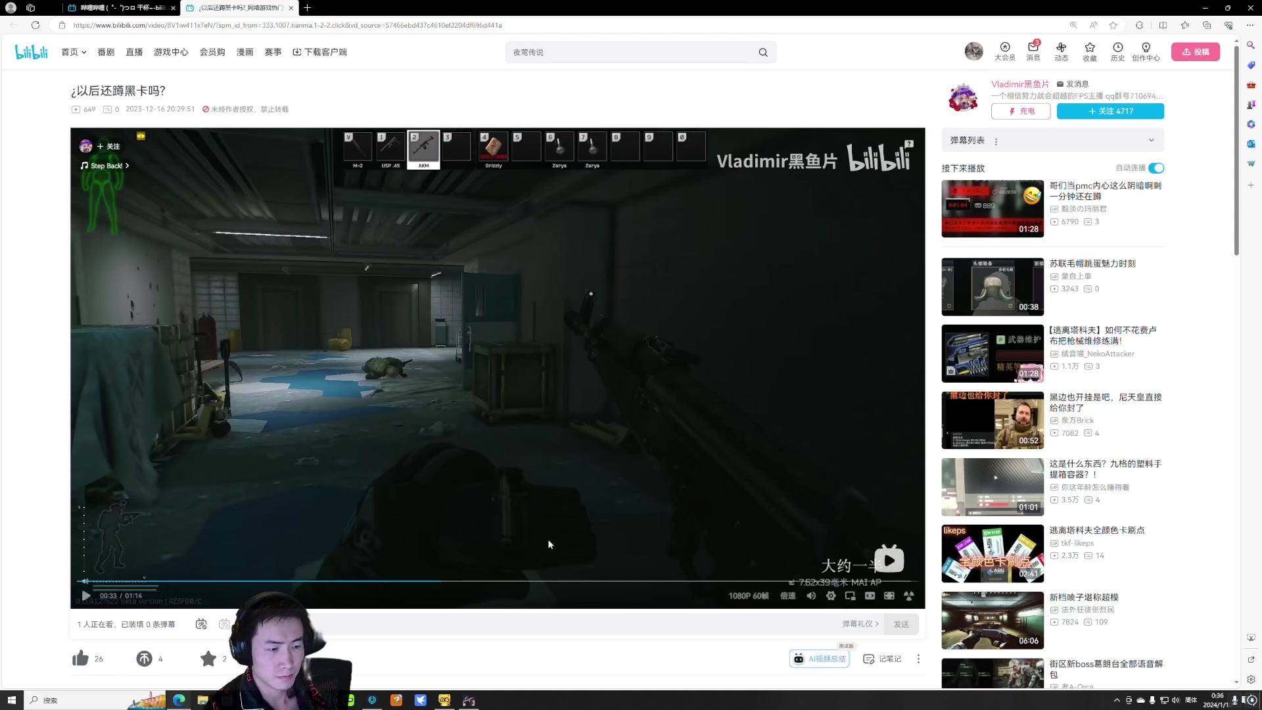Expand Step Back! music link in video
Image resolution: width=1262 pixels, height=710 pixels.
pyautogui.click(x=105, y=166)
